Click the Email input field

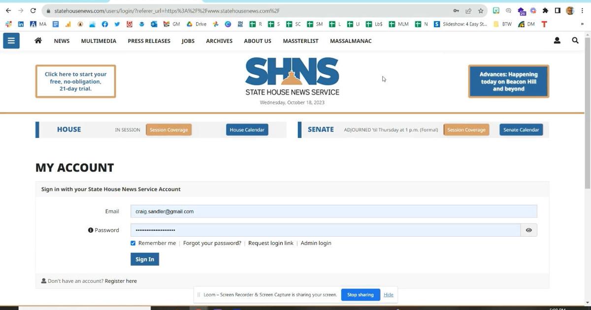pyautogui.click(x=334, y=211)
